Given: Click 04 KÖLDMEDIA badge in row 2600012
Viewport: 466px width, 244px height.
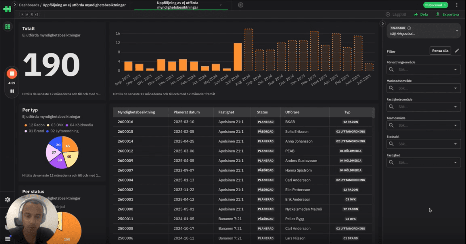Looking at the screenshot, I should point(351,151).
